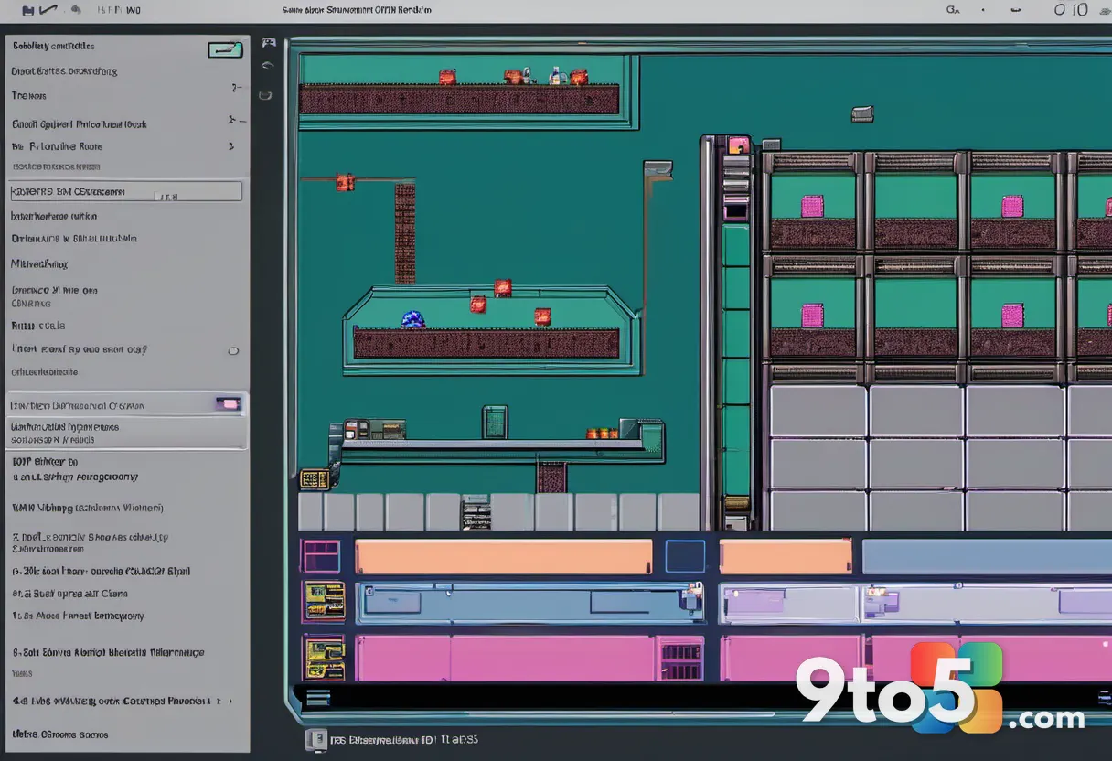This screenshot has width=1112, height=761.
Task: Click the pink icon atop the tile palette column
Action: [739, 145]
